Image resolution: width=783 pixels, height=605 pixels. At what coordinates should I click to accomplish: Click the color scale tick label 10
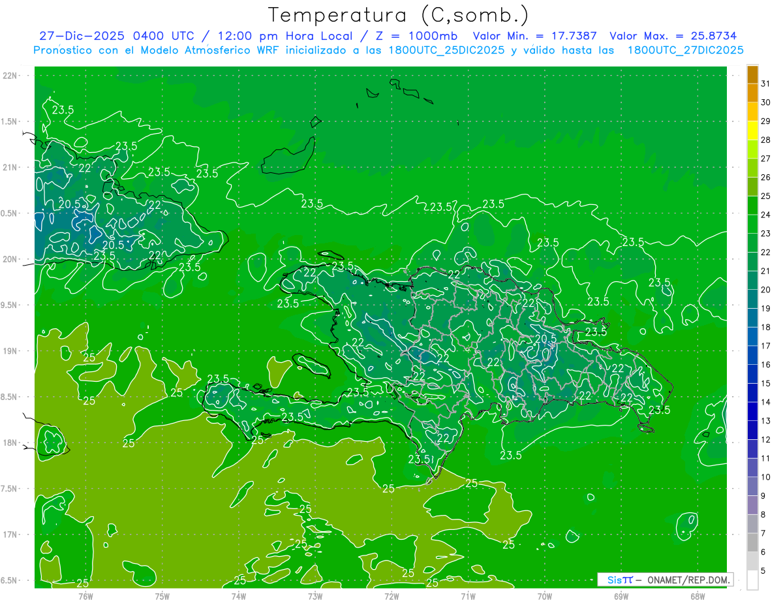click(765, 477)
